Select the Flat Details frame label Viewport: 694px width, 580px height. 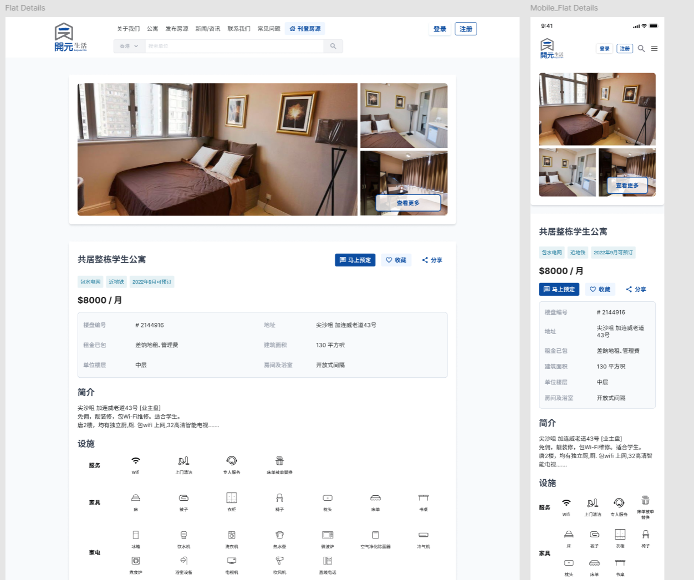click(x=25, y=8)
